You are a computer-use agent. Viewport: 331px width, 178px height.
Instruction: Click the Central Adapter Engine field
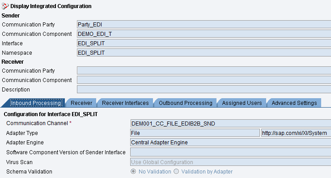(230, 143)
